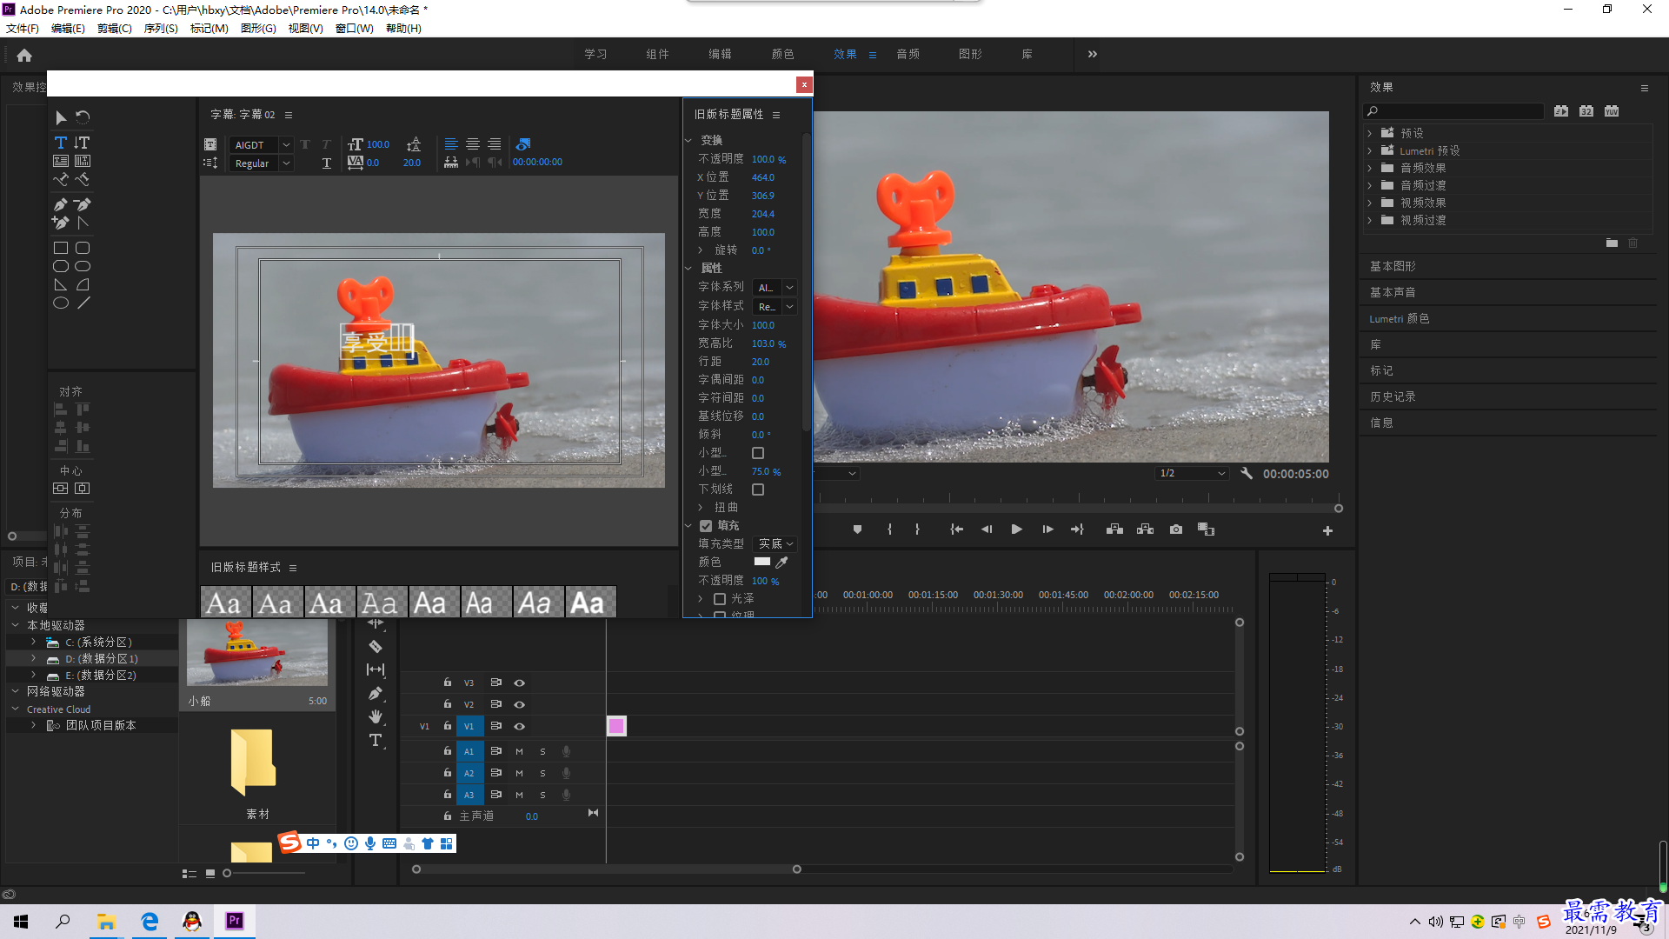The height and width of the screenshot is (939, 1669).
Task: Select the Razor tool in timeline toolbar
Action: click(x=376, y=647)
